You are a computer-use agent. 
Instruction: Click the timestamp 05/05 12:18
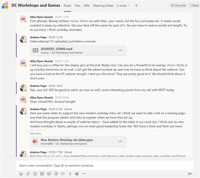pos(56,37)
